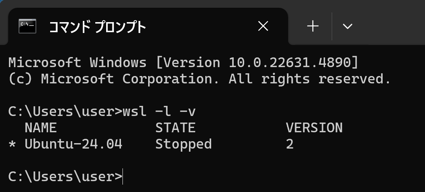Expand the new-tab profile dropdown chevron

pyautogui.click(x=347, y=26)
